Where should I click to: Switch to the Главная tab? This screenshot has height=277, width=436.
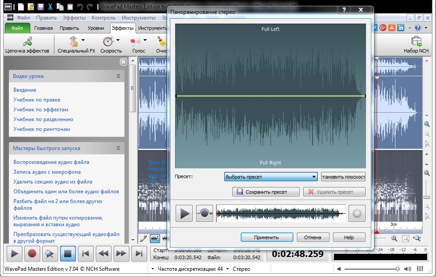(x=43, y=28)
